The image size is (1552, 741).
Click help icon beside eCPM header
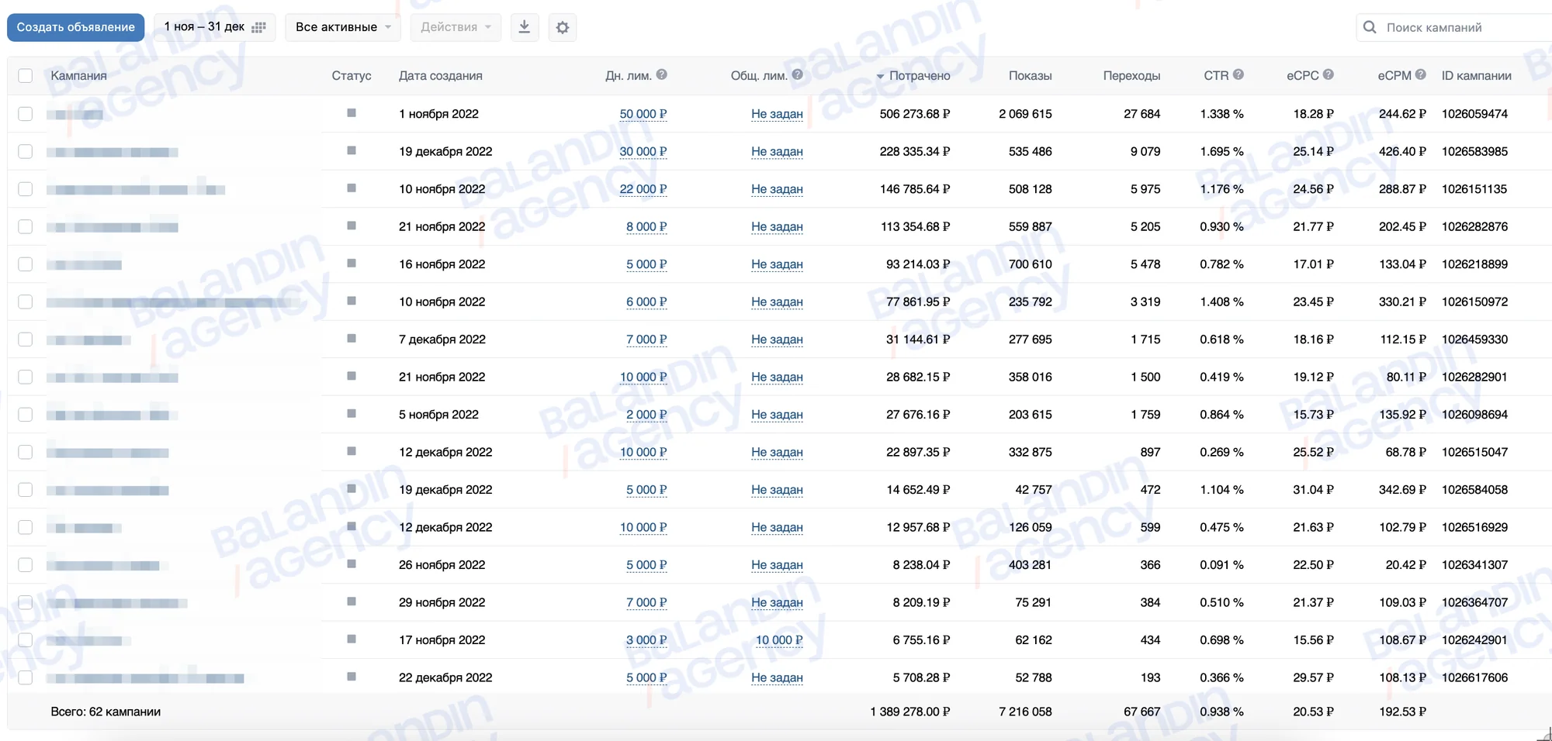[x=1420, y=74]
